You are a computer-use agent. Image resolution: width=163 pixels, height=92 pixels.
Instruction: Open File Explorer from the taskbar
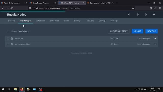(x=16, y=89)
